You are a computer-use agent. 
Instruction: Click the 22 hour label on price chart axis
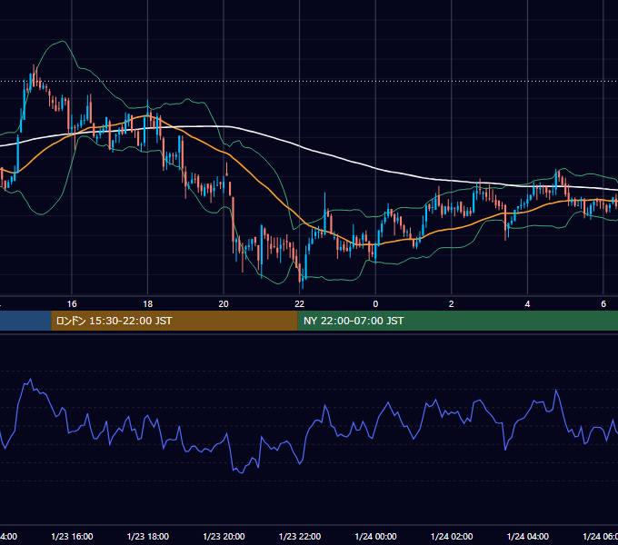(300, 304)
